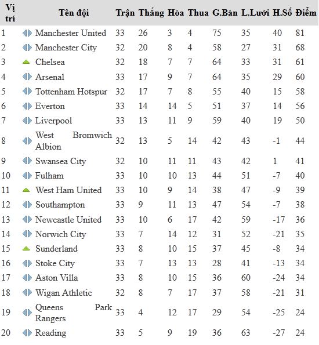
Task: Click Liverpool's unchanged position icon
Action: point(27,121)
